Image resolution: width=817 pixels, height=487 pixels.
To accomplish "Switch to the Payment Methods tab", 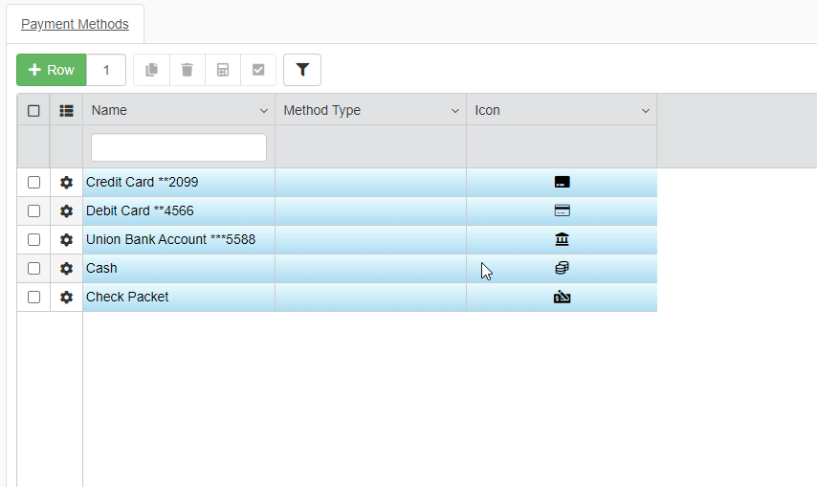I will [75, 24].
